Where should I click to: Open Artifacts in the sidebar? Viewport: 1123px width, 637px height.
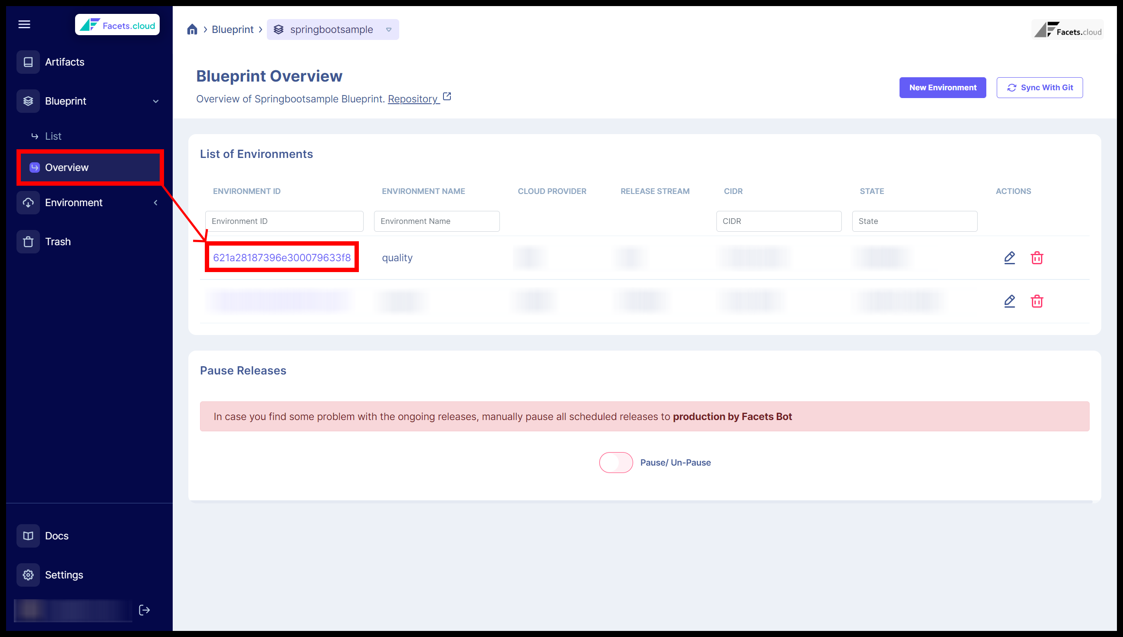pyautogui.click(x=64, y=62)
